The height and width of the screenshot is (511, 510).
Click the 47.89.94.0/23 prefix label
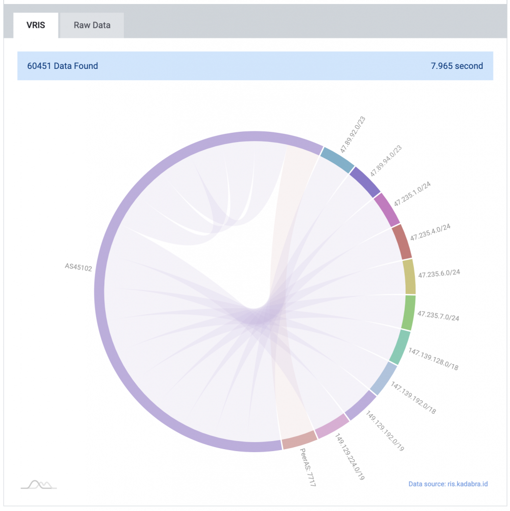point(386,161)
